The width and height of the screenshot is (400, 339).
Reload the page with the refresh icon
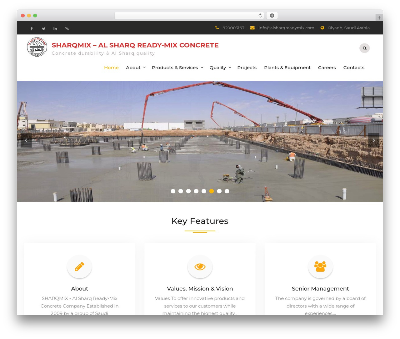tap(260, 15)
